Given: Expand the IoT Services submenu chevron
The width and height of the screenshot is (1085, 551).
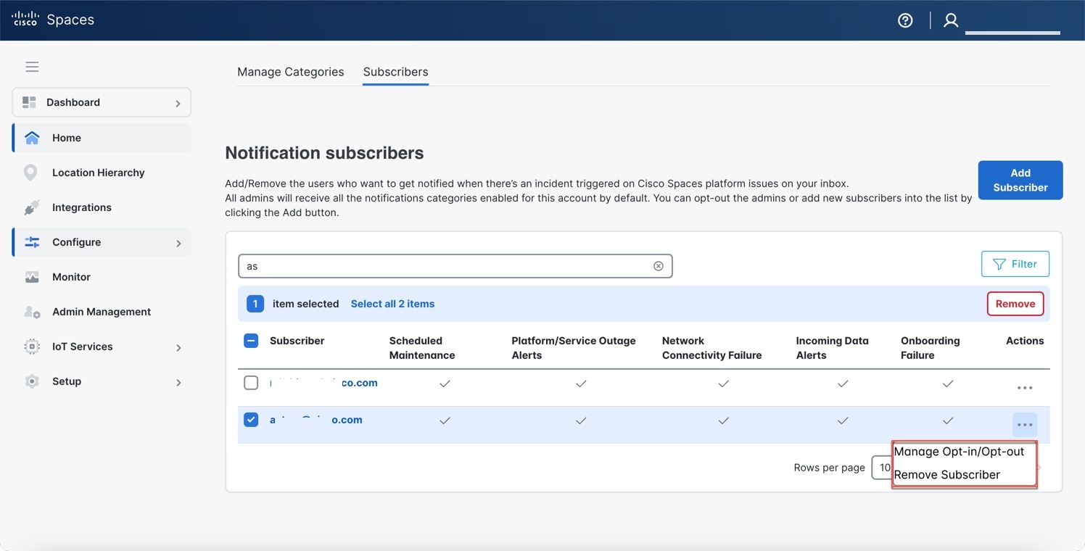Looking at the screenshot, I should tap(178, 348).
